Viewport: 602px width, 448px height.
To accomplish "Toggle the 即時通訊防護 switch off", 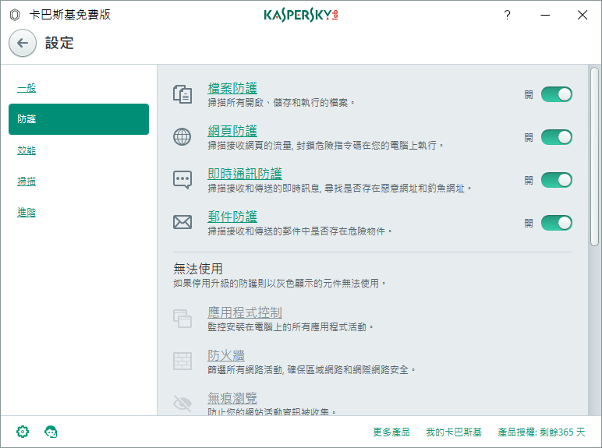I will point(556,180).
